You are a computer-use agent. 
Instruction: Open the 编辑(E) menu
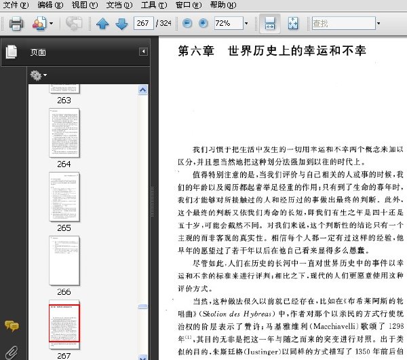tap(50, 5)
